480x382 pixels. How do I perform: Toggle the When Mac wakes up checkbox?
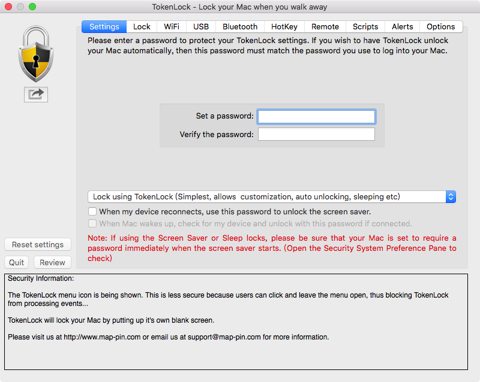(92, 223)
